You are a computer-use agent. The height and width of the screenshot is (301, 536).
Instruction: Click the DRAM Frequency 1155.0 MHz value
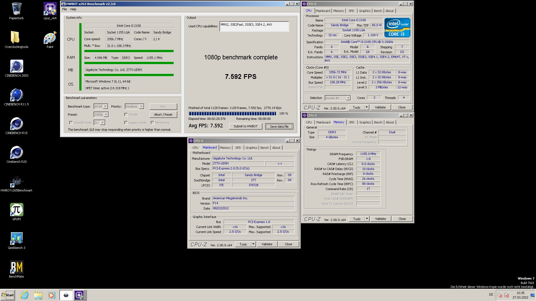(368, 154)
